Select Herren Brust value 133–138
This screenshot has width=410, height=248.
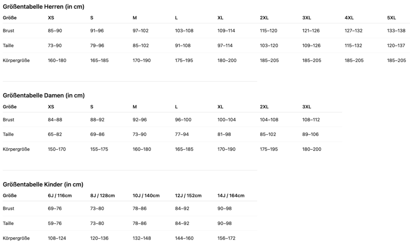pyautogui.click(x=396, y=30)
